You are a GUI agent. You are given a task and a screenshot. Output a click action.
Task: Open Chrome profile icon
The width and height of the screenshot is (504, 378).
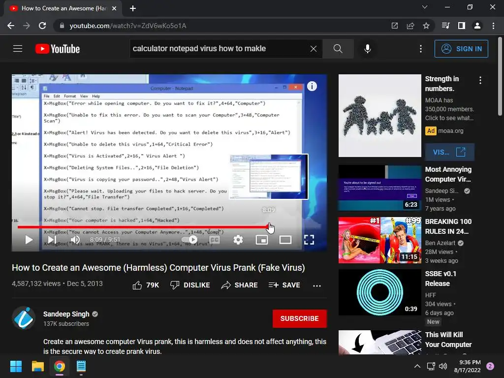(x=477, y=26)
